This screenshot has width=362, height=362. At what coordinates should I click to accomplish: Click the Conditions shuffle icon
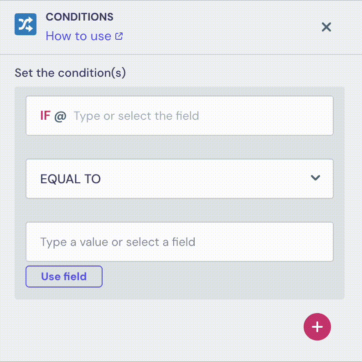pos(26,25)
